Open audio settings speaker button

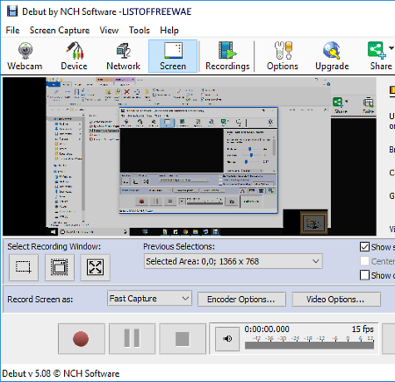pos(227,339)
